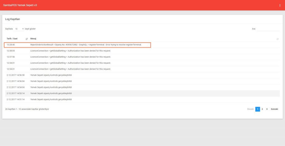Select the 2.12.2017 14:53:14 log entry
This screenshot has height=146, width=285.
pos(51,93)
